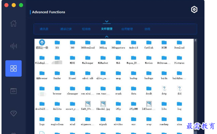Switch to the 应用管理 app management tab

pyautogui.click(x=127, y=29)
